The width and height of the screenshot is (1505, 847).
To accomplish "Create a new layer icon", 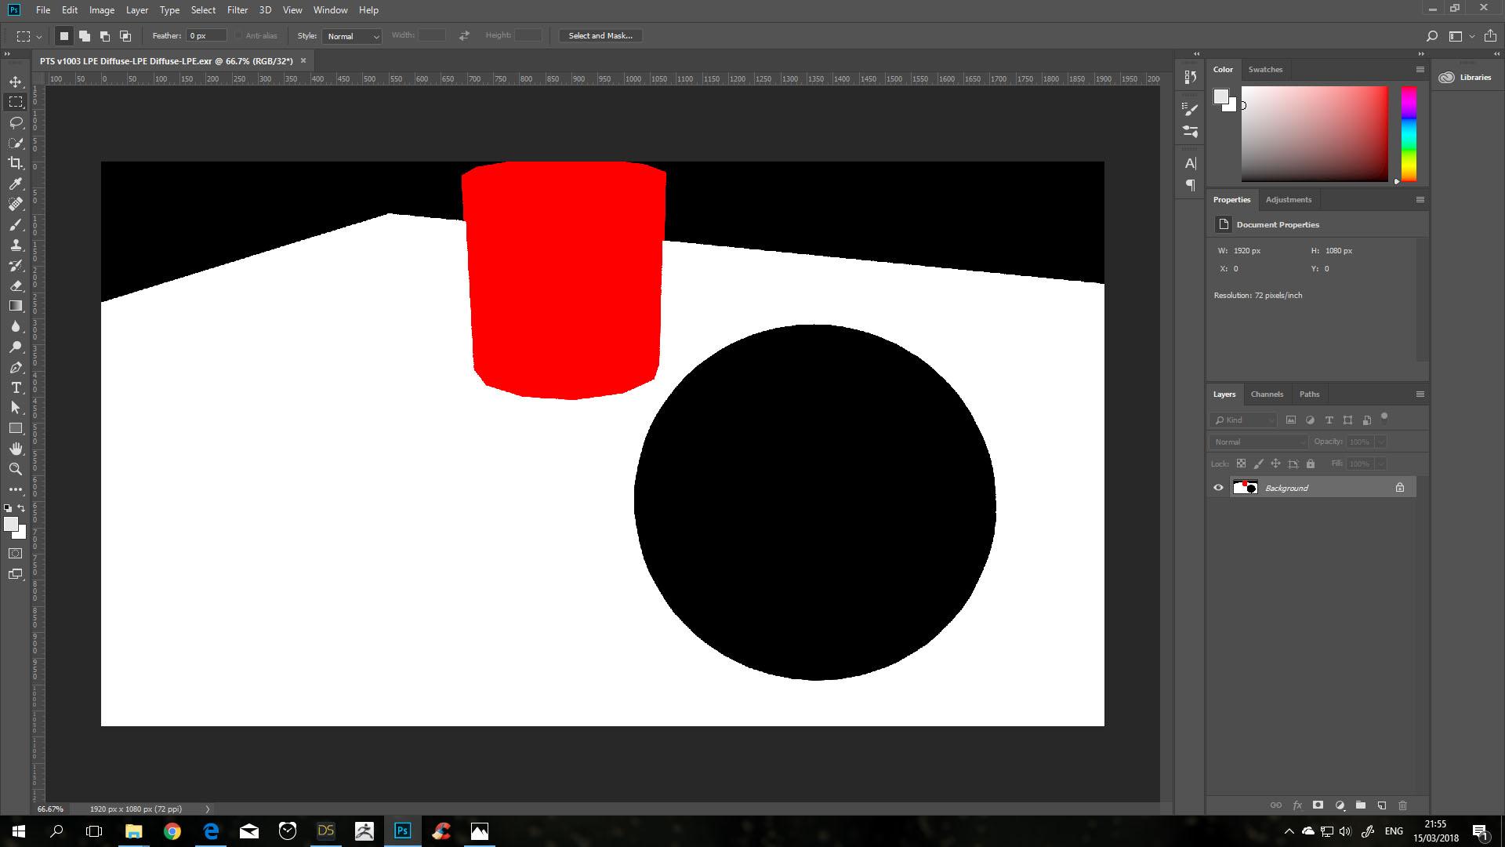I will [x=1381, y=805].
